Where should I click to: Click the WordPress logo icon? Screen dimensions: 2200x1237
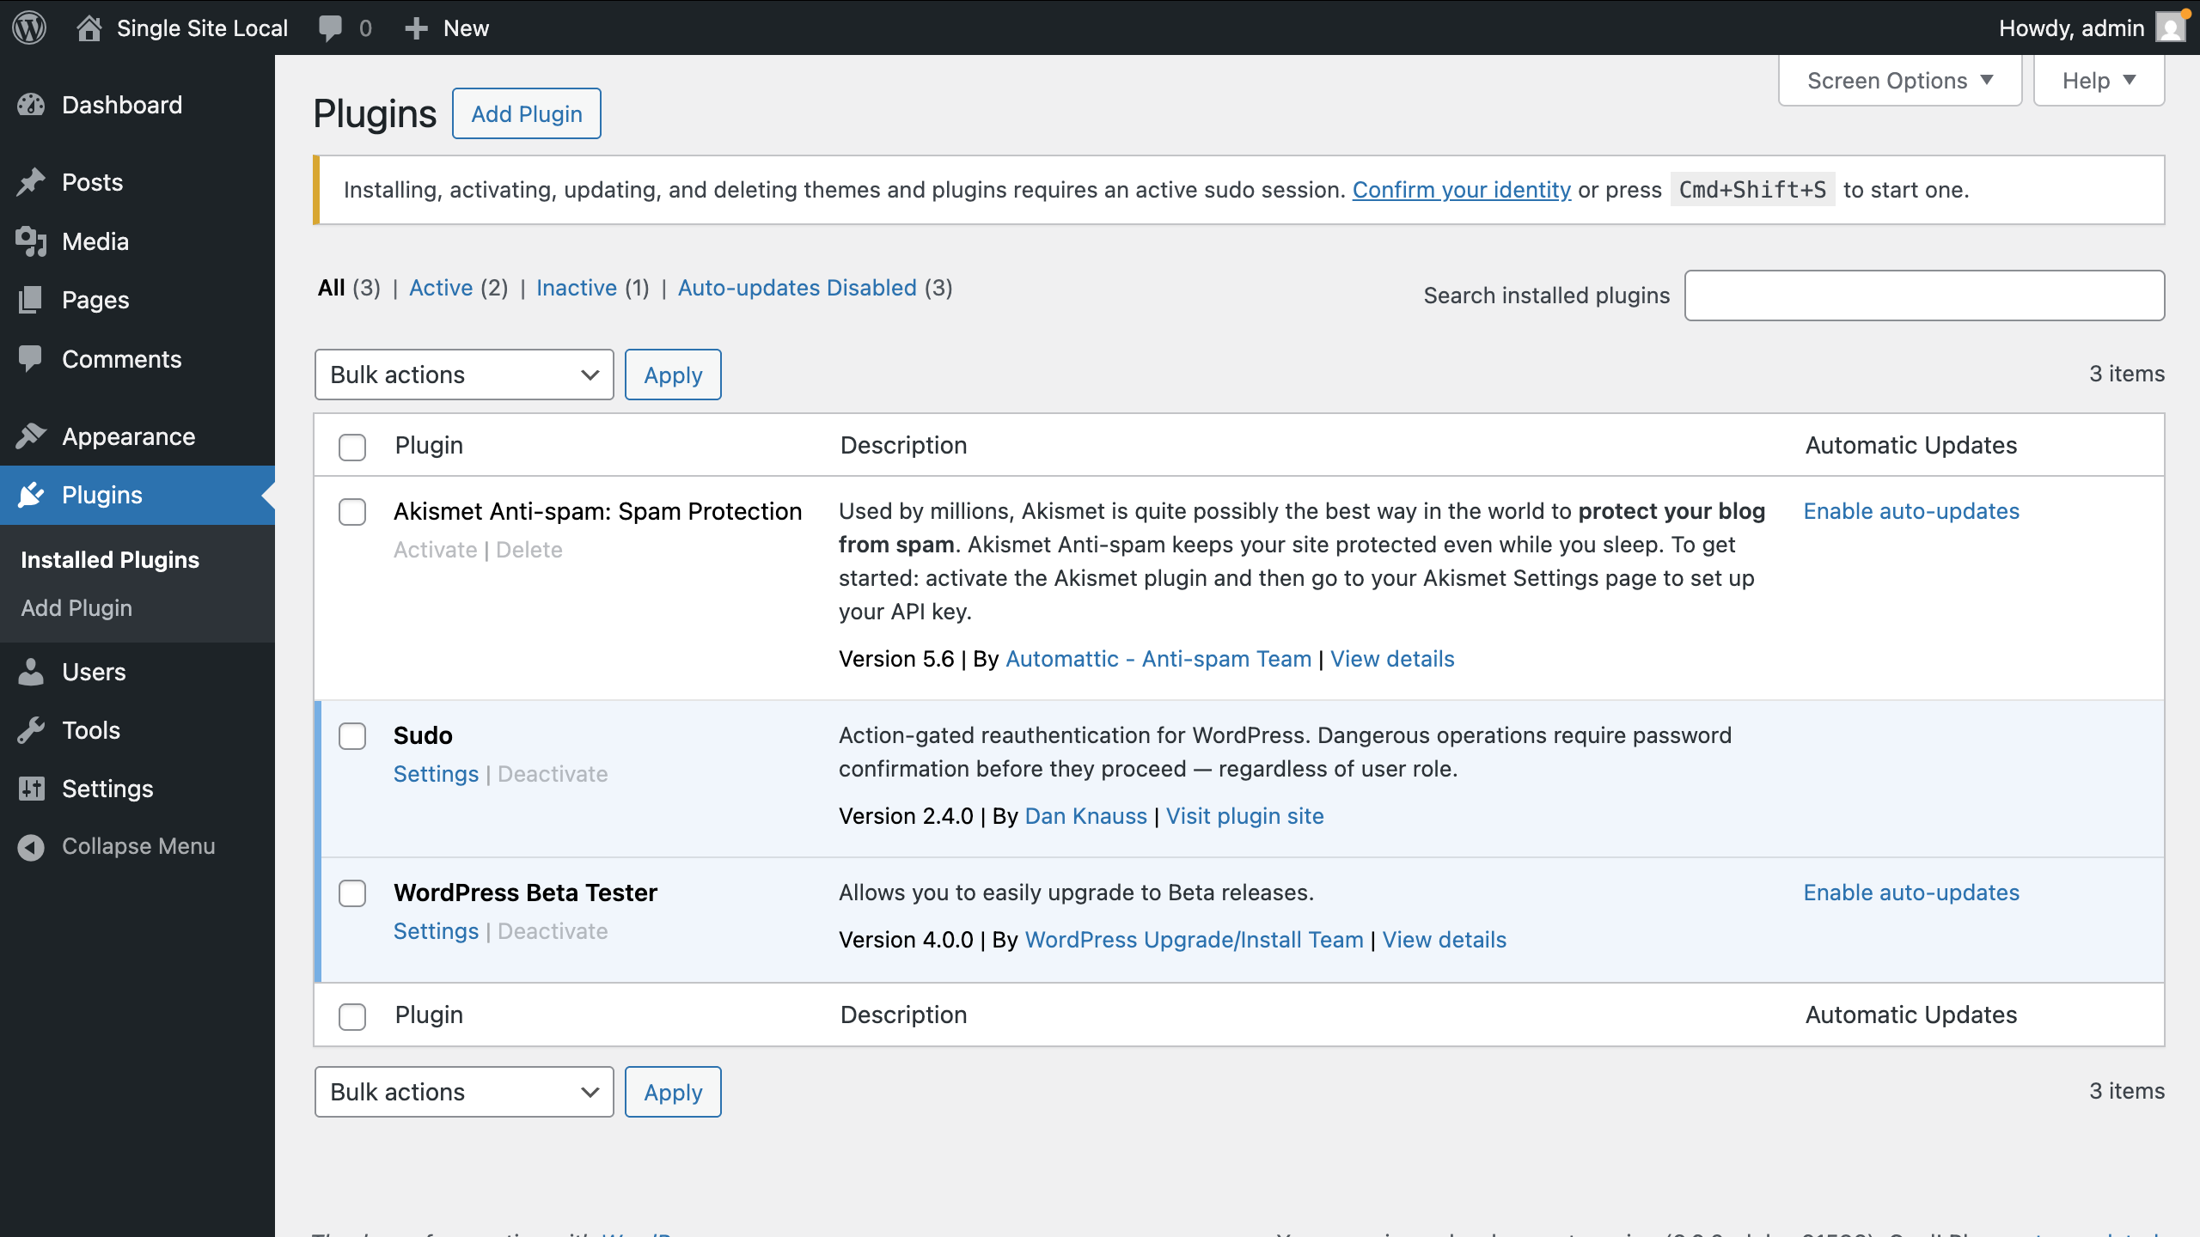(29, 27)
